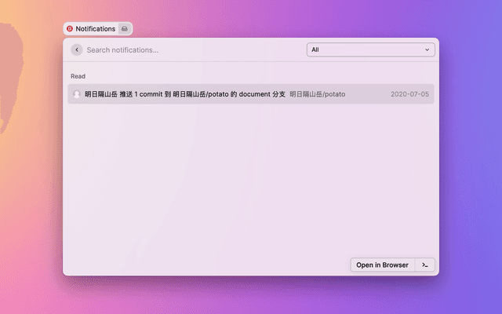Viewport: 502px width, 314px height.
Task: Click the red app icon beside Notifications
Action: 70,29
